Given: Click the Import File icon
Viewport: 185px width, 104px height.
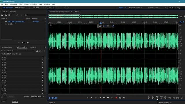Looking at the screenshot, I should [6, 15].
